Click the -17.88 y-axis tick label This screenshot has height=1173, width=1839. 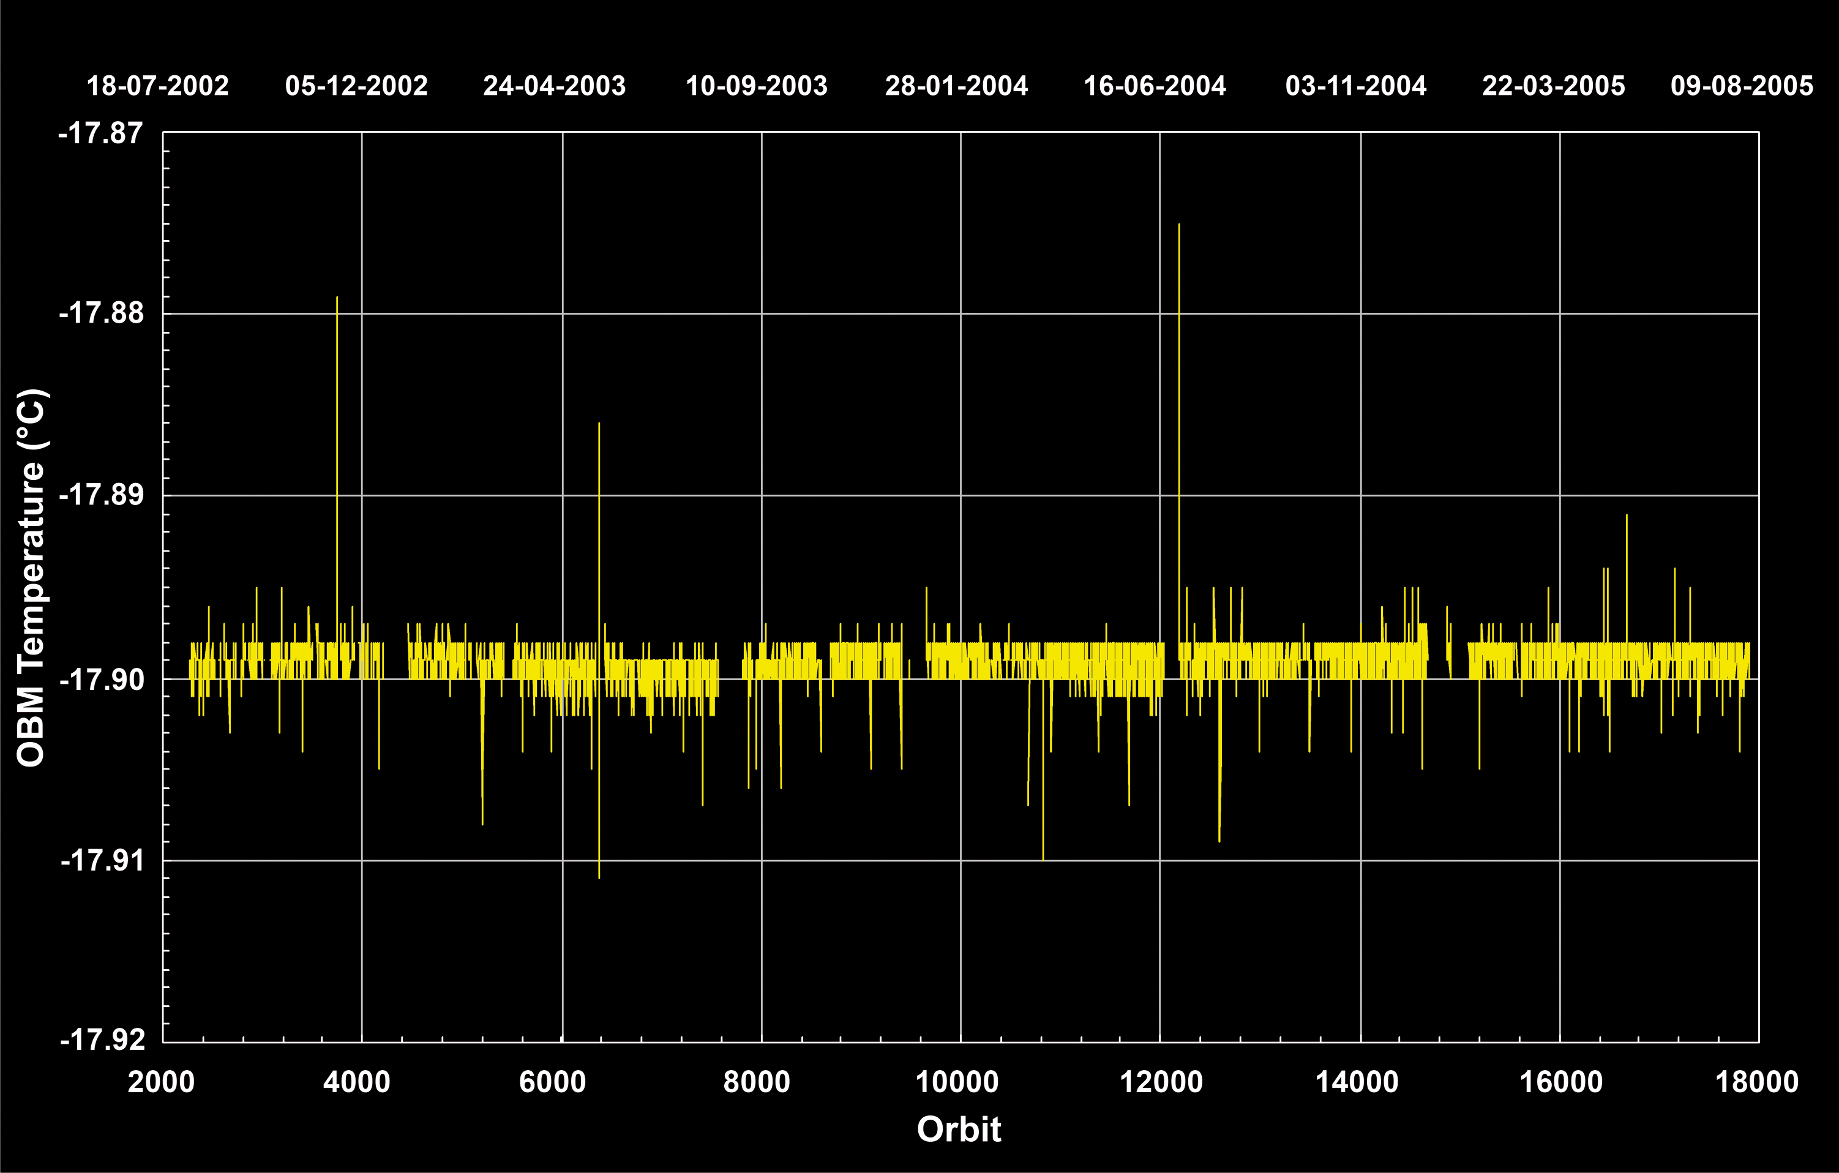click(x=101, y=313)
